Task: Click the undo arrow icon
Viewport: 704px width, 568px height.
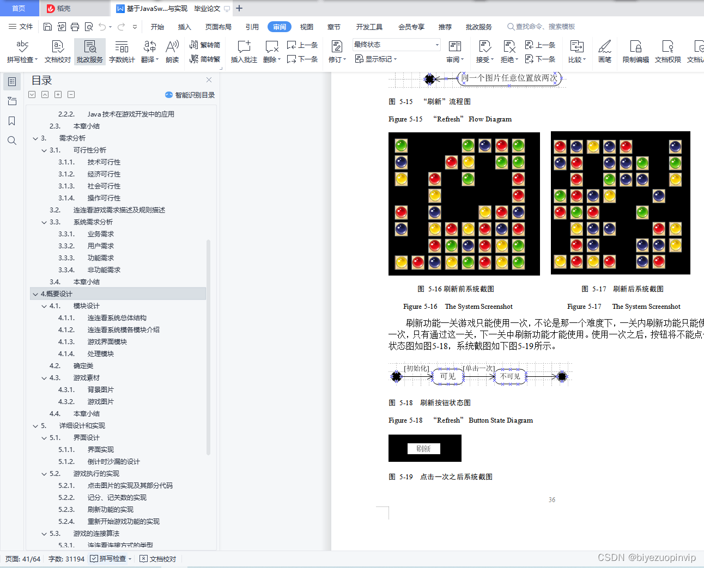Action: pyautogui.click(x=102, y=27)
